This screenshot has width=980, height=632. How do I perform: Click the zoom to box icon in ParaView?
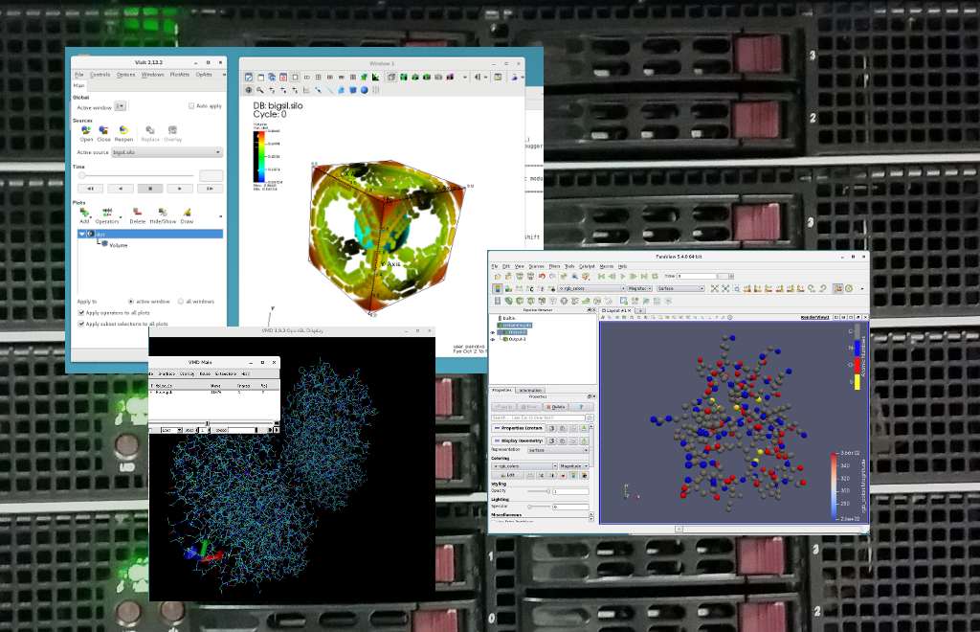[737, 288]
